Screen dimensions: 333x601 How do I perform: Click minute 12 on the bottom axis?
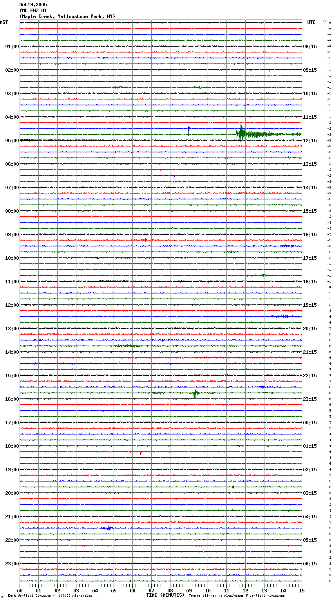coord(245,590)
